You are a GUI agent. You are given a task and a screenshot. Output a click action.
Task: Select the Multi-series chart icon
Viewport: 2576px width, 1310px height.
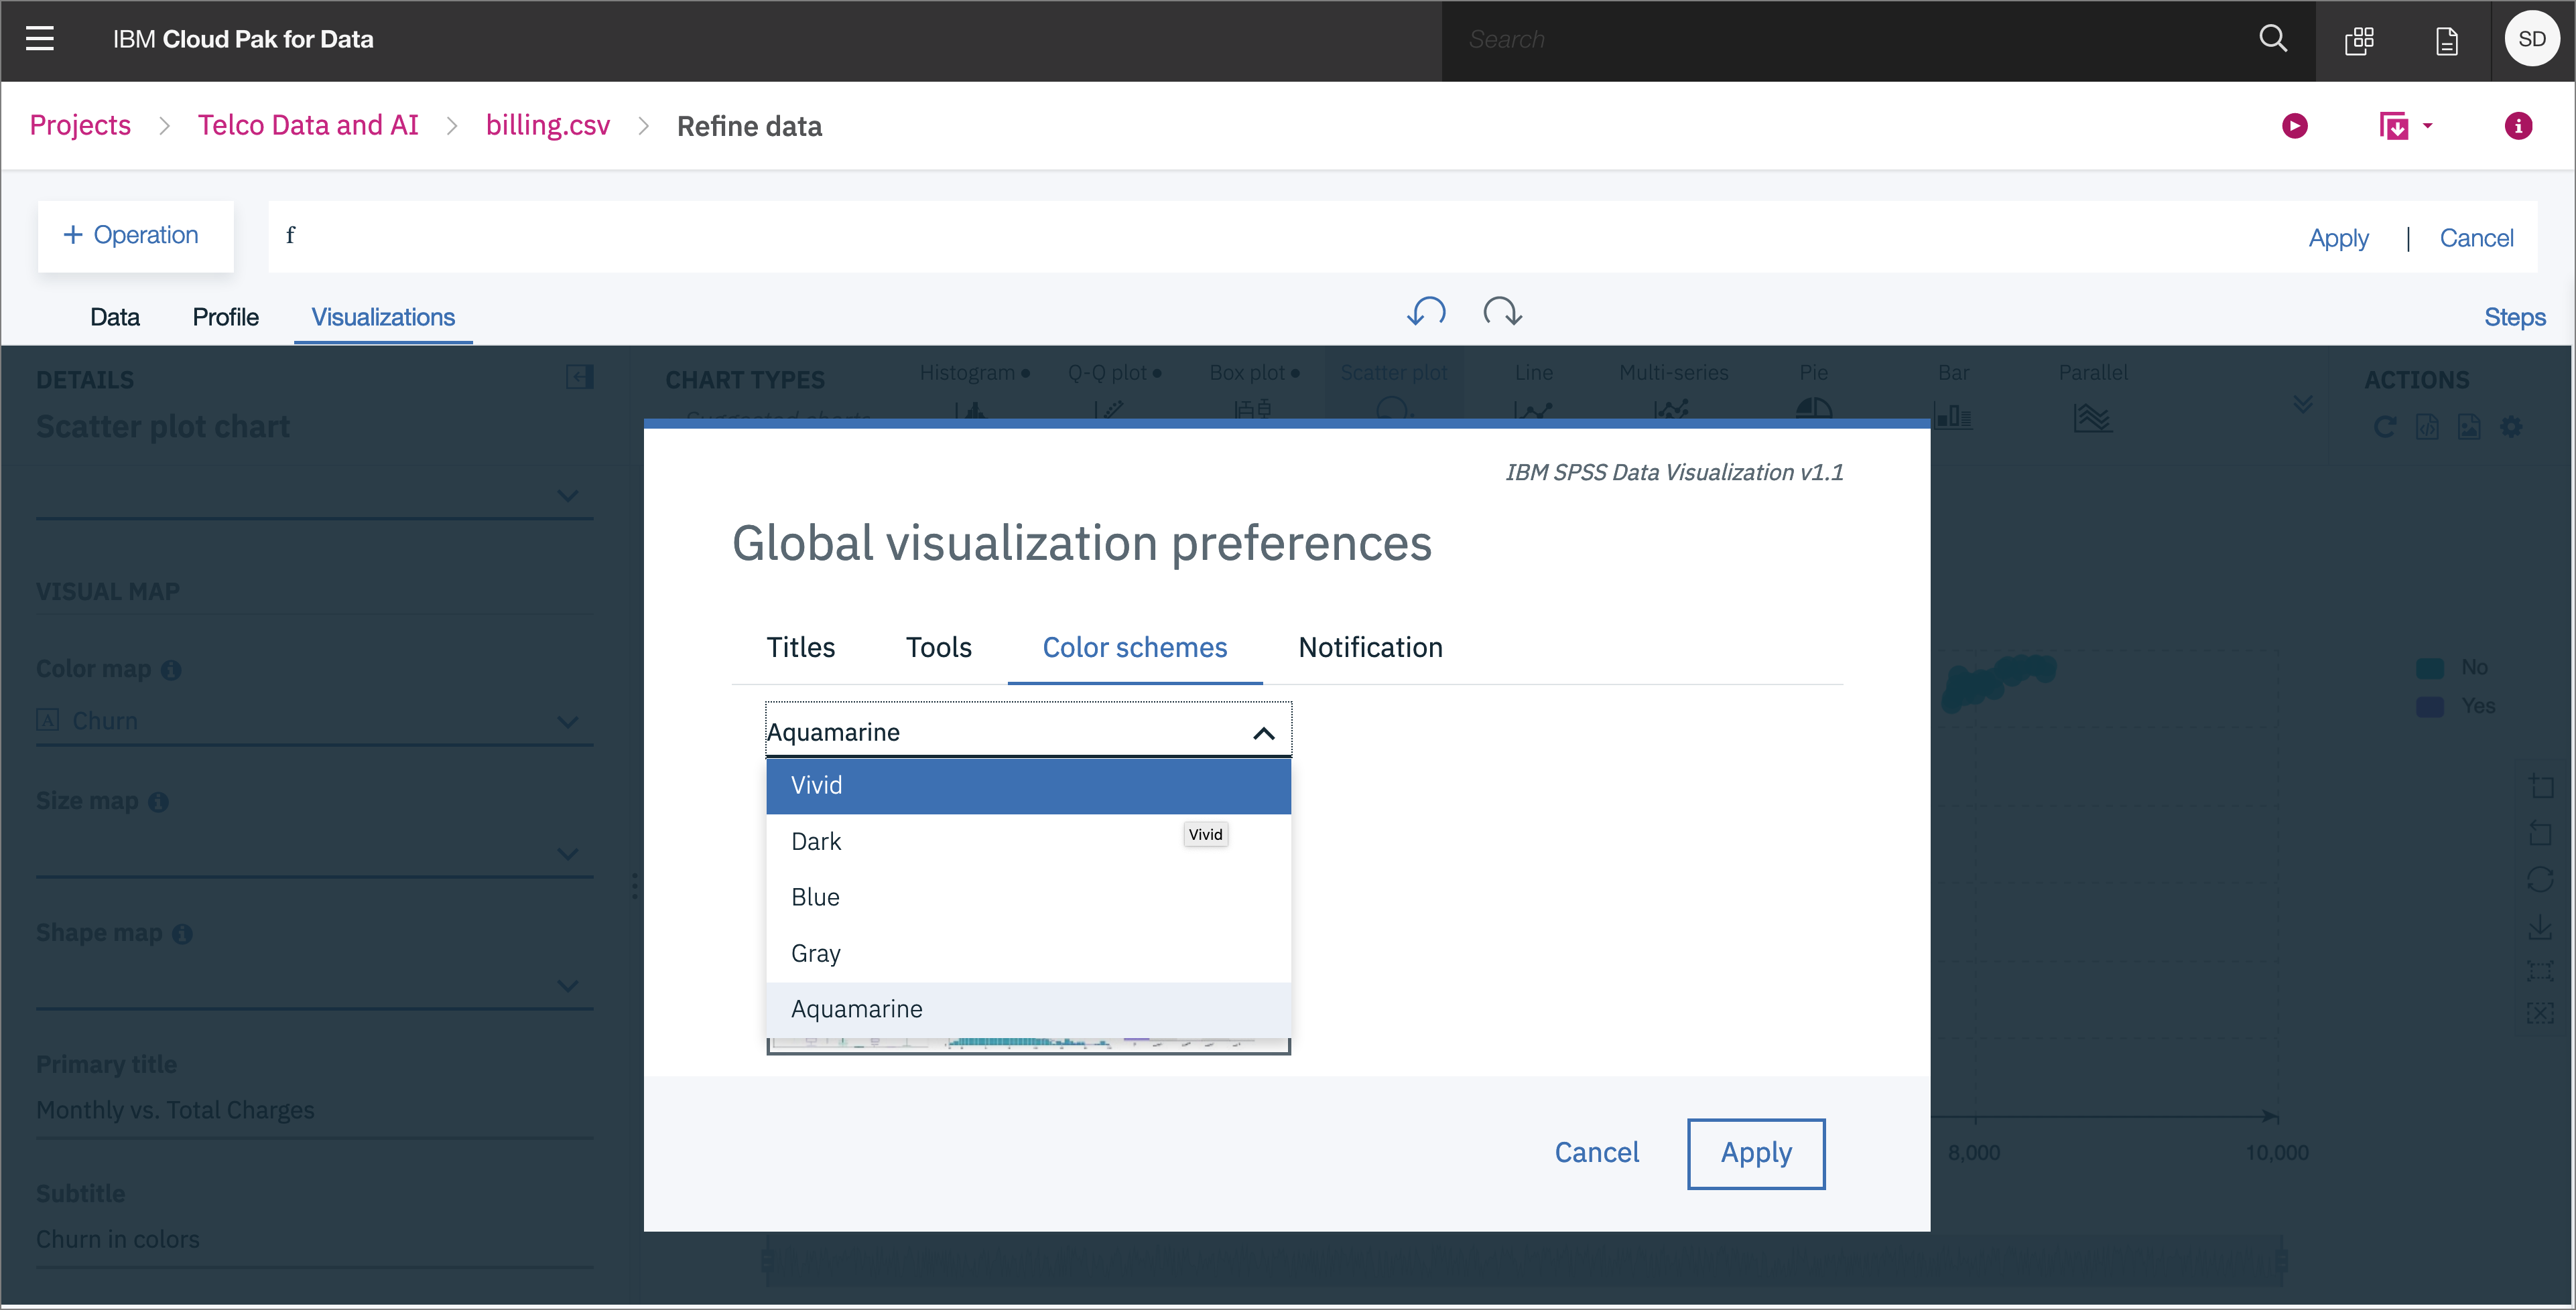point(1671,409)
